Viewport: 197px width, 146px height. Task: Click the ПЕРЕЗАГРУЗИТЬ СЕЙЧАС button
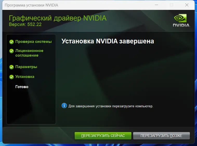tap(103, 136)
